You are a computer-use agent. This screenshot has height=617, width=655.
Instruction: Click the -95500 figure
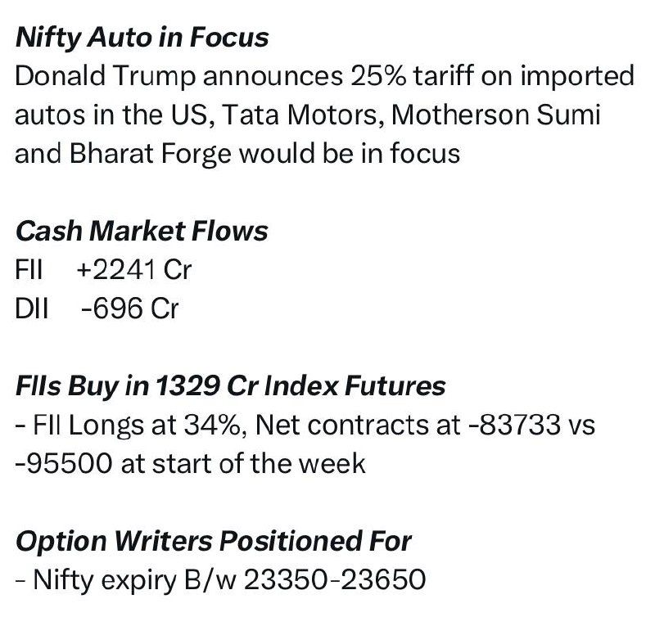64,463
